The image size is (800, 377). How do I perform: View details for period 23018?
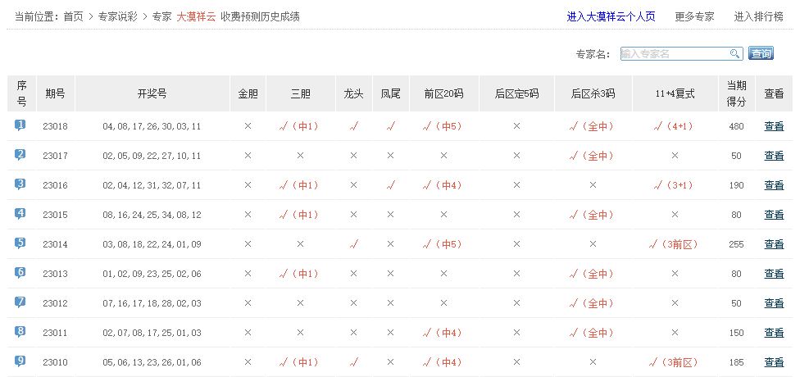click(774, 126)
